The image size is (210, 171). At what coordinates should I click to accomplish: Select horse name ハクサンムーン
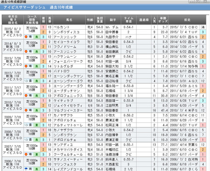(65, 56)
